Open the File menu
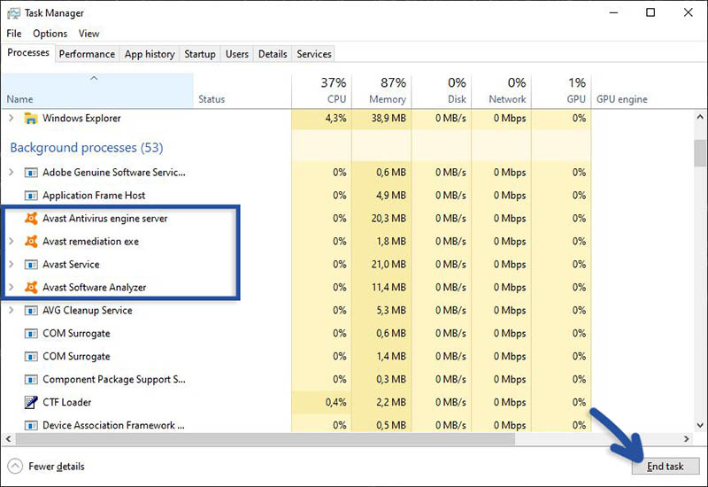 click(x=14, y=34)
